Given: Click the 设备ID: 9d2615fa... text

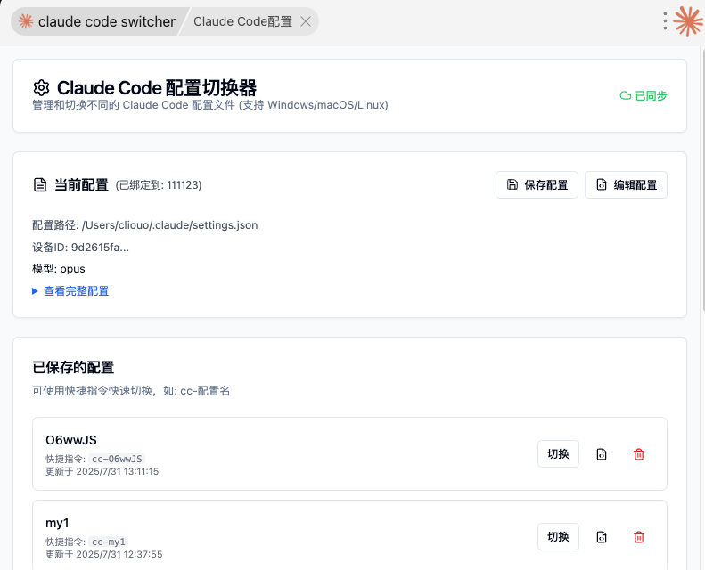Looking at the screenshot, I should pos(80,248).
